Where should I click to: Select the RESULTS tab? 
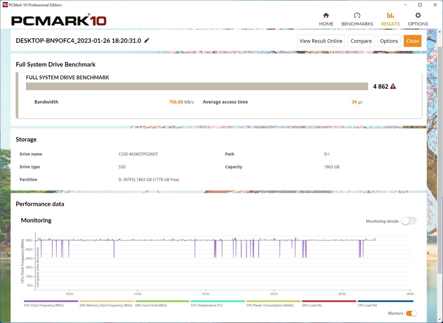[390, 19]
